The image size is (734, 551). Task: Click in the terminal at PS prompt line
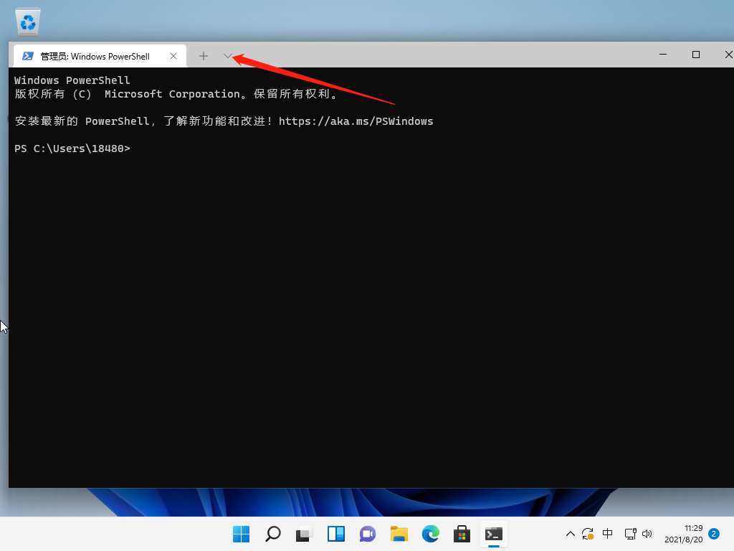pyautogui.click(x=215, y=149)
